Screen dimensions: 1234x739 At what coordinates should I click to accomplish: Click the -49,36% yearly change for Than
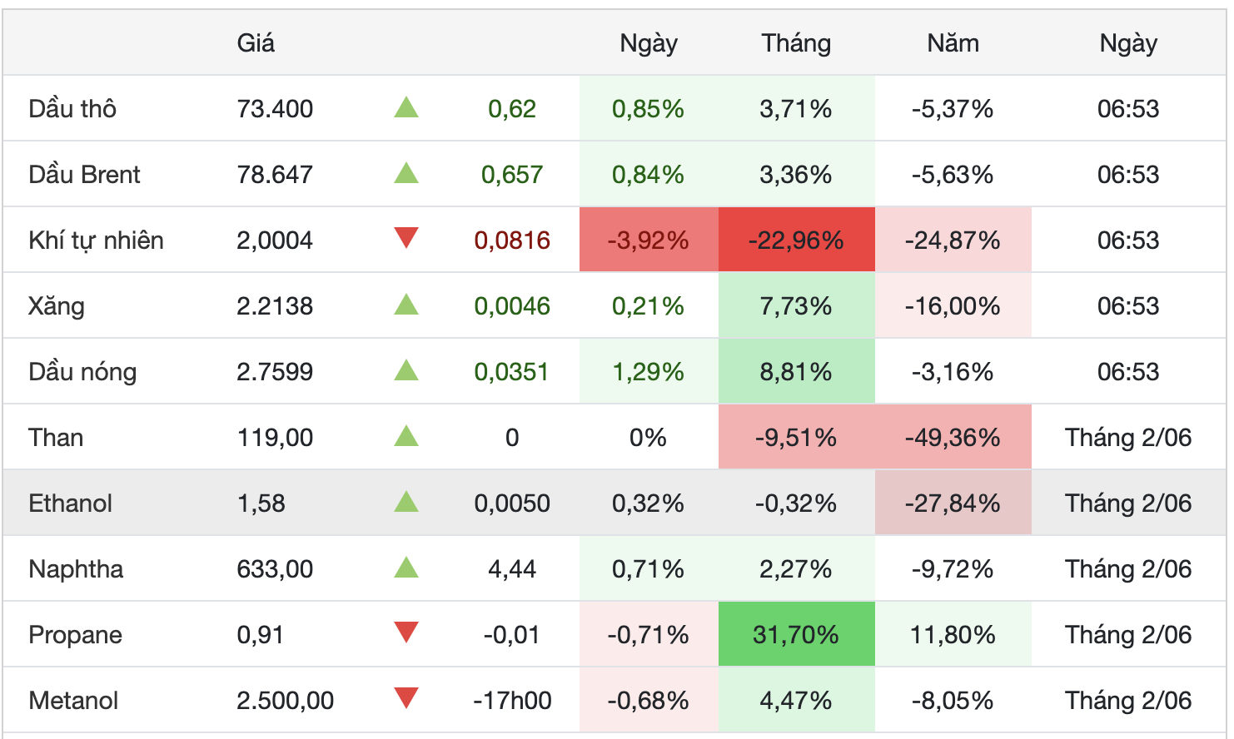(953, 438)
